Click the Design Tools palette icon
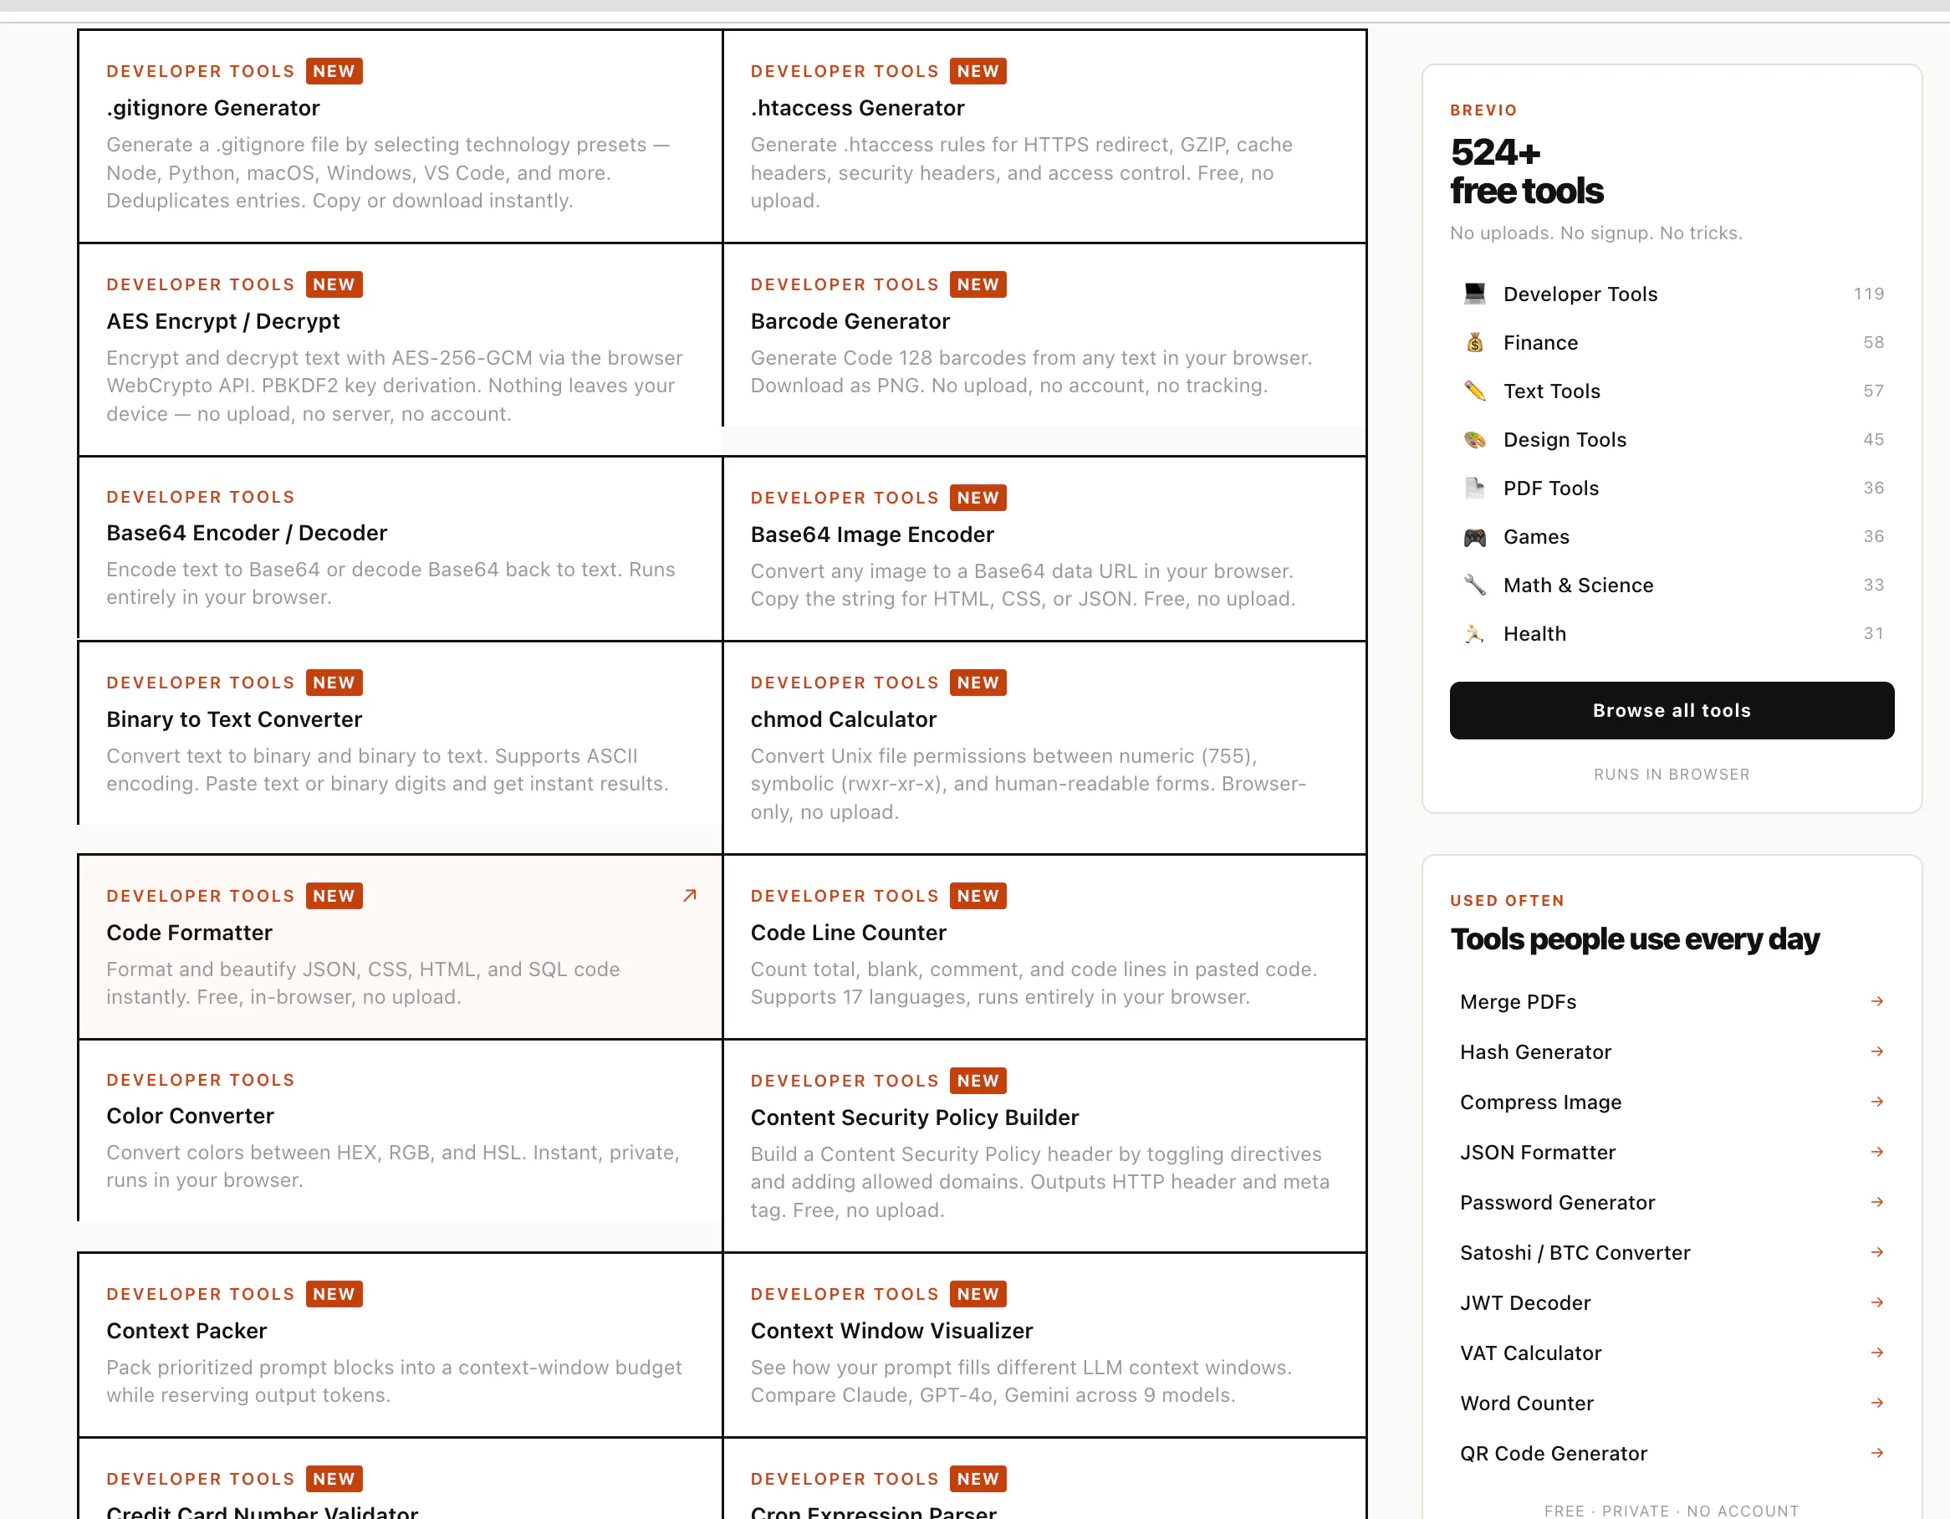Viewport: 1950px width, 1519px height. coord(1474,439)
